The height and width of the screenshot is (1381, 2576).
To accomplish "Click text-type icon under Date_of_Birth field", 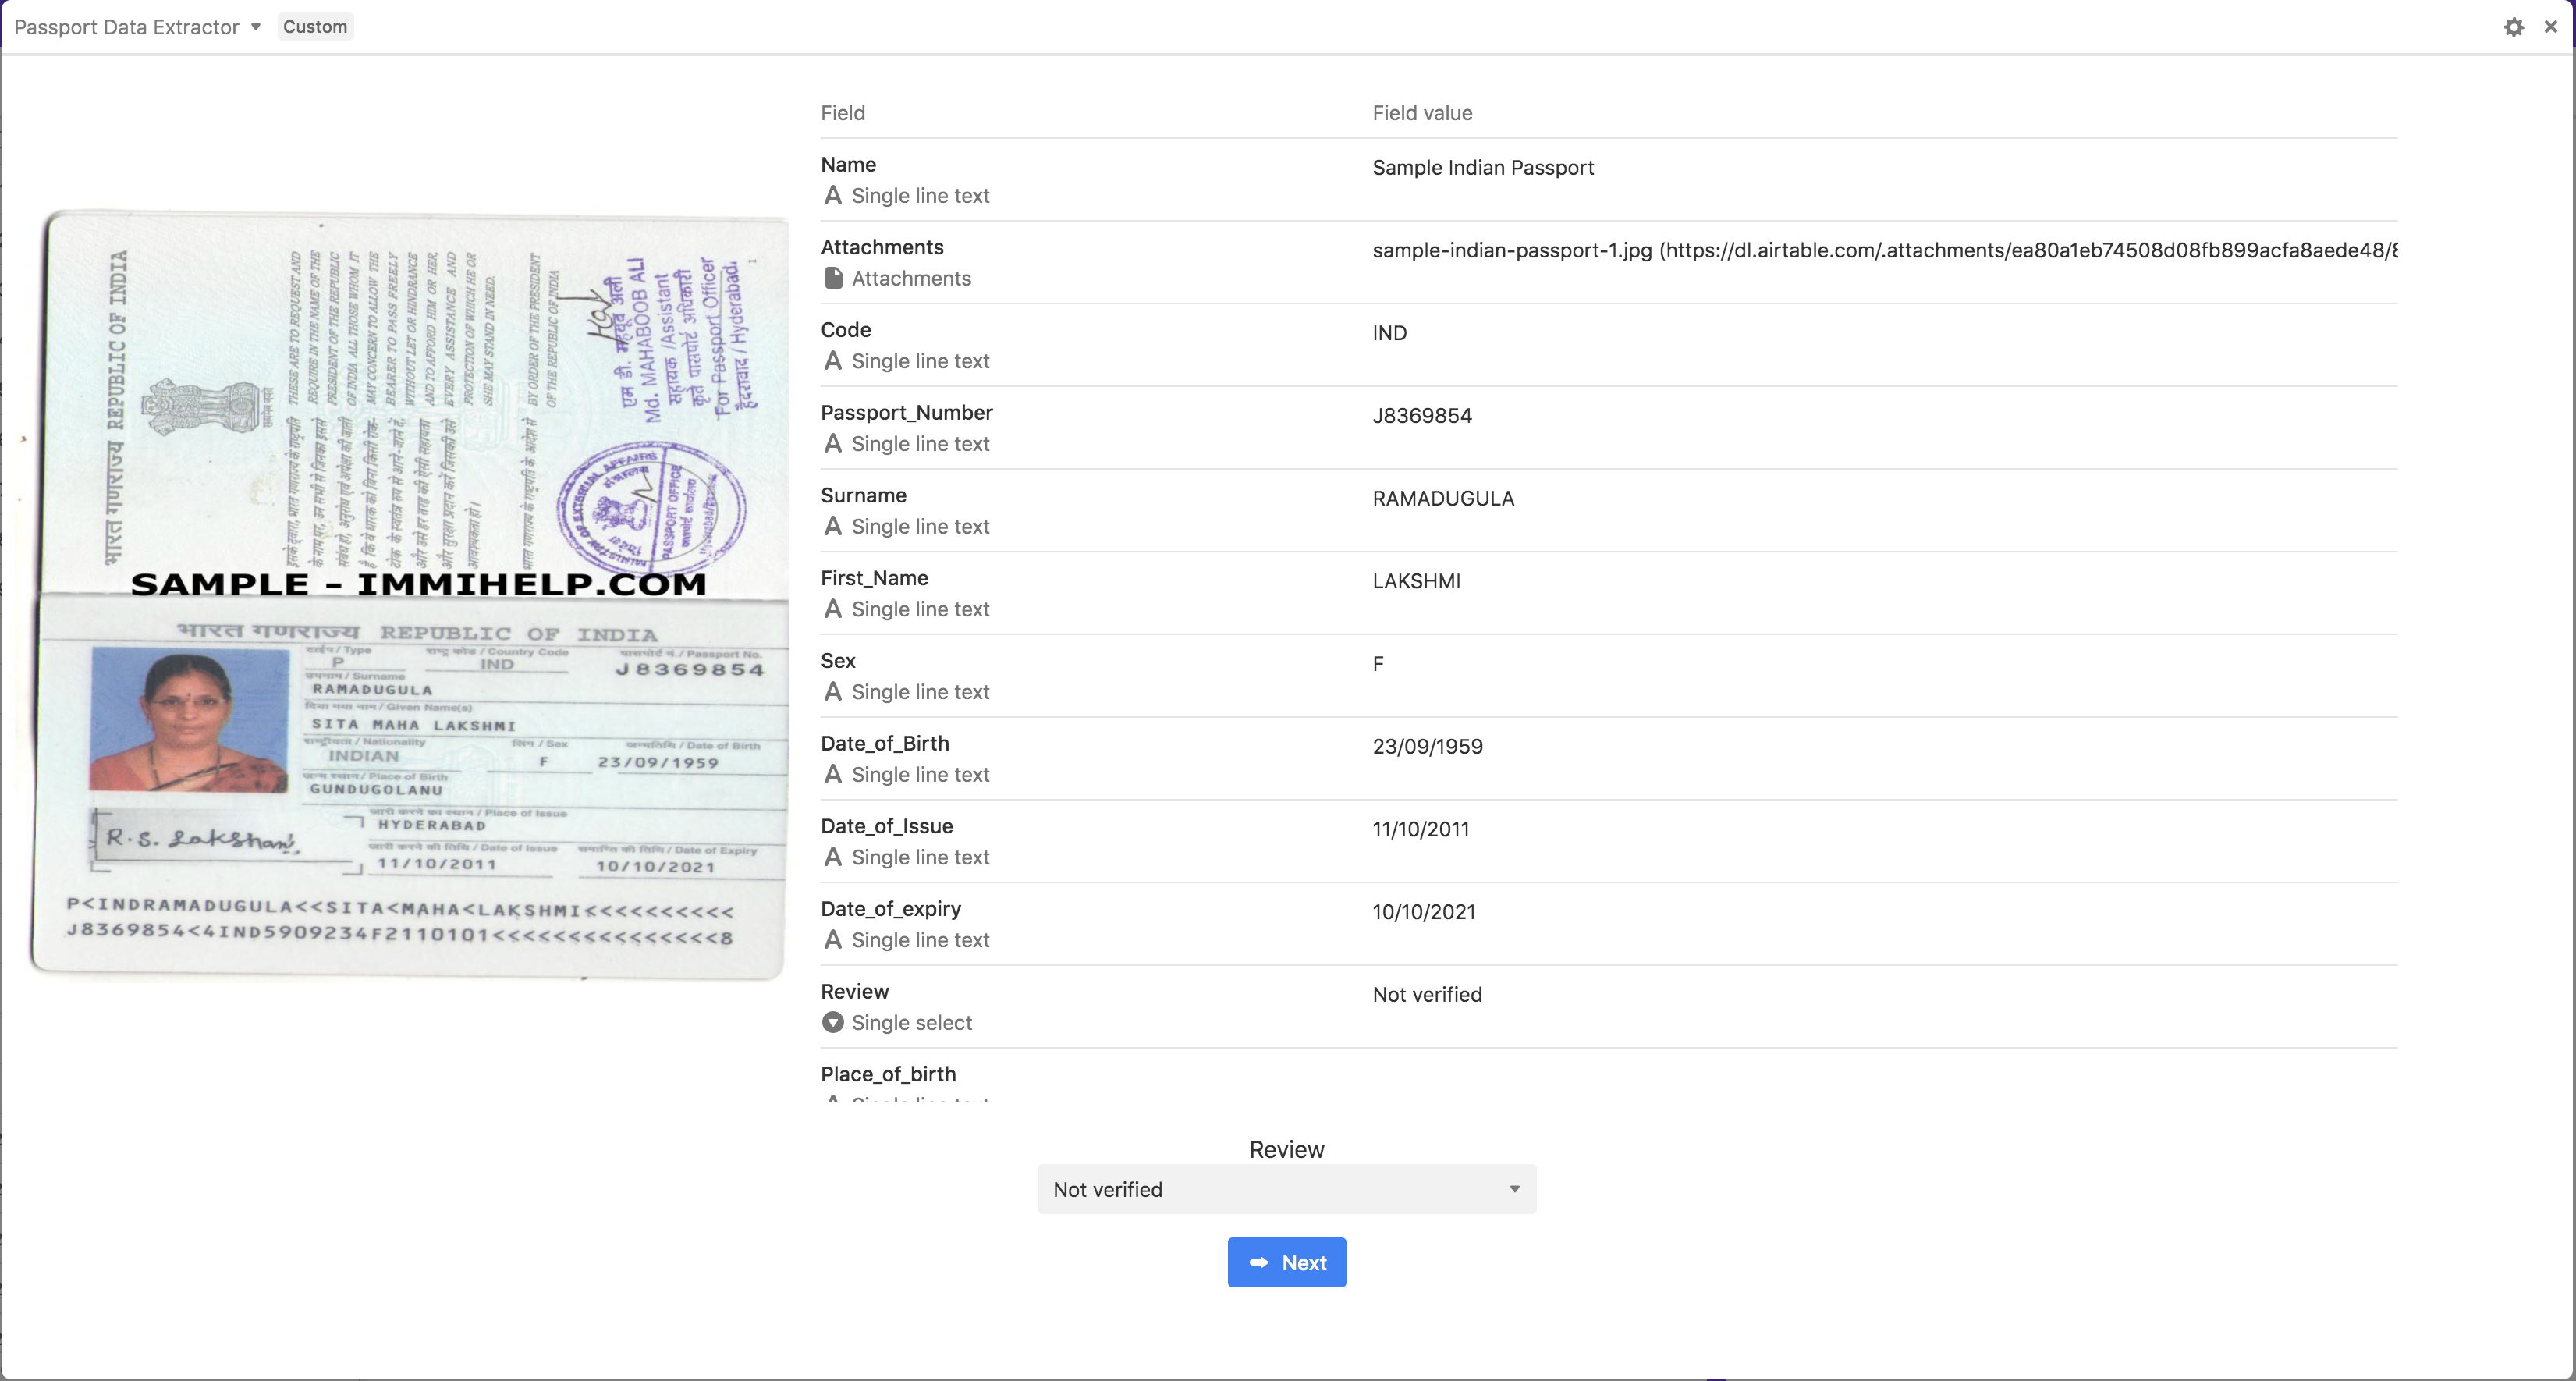I will [x=832, y=774].
